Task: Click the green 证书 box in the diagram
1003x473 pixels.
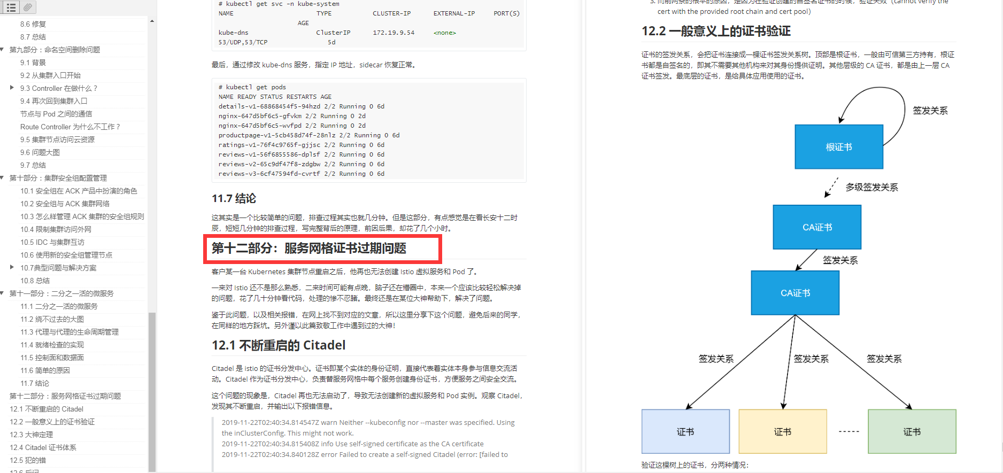Action: click(912, 431)
